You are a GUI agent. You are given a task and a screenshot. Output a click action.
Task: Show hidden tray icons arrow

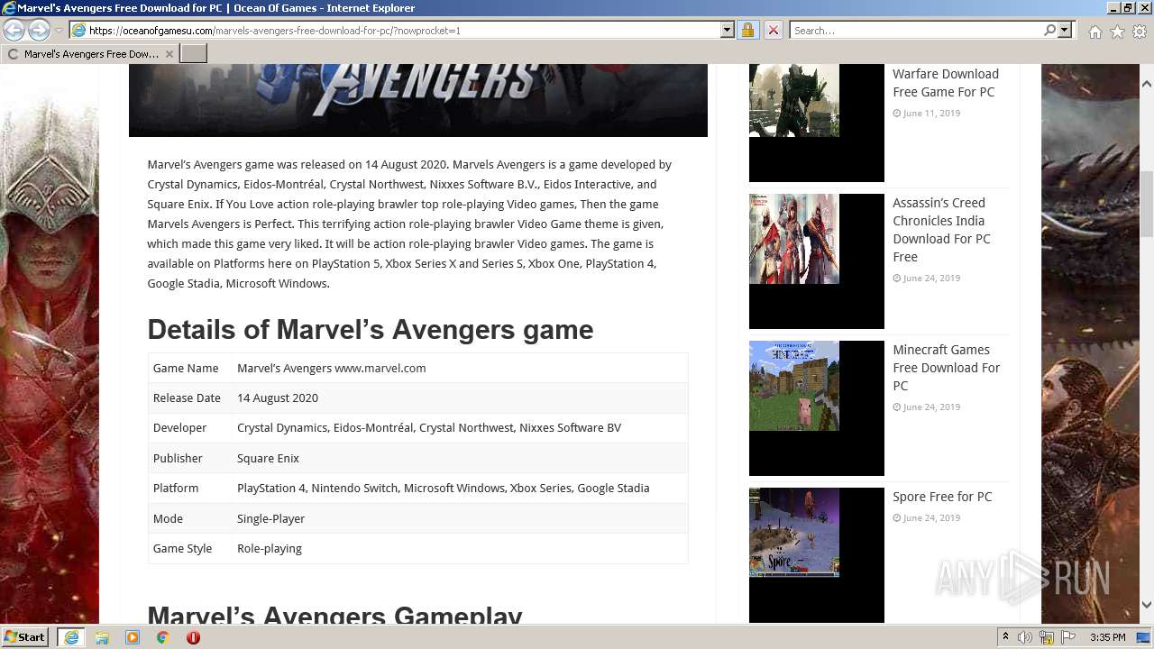click(1005, 637)
